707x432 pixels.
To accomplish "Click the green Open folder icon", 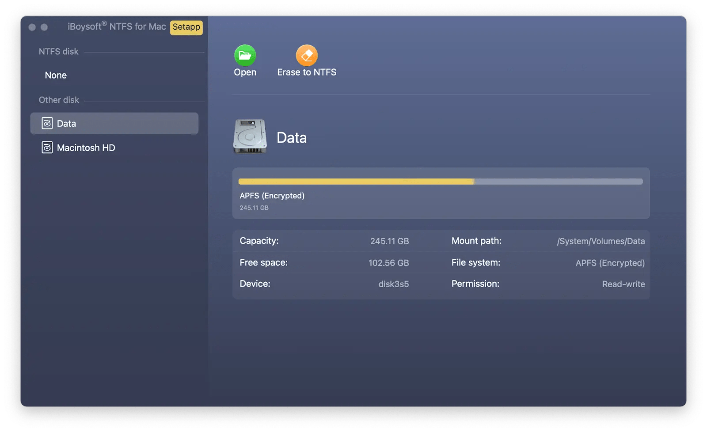I will pyautogui.click(x=245, y=55).
